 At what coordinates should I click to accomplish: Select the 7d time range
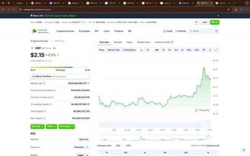164,50
